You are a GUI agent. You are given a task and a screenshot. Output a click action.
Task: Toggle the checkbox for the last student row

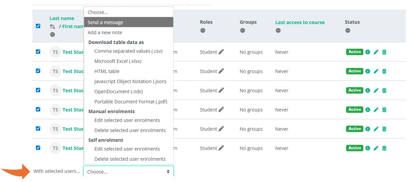click(38, 148)
